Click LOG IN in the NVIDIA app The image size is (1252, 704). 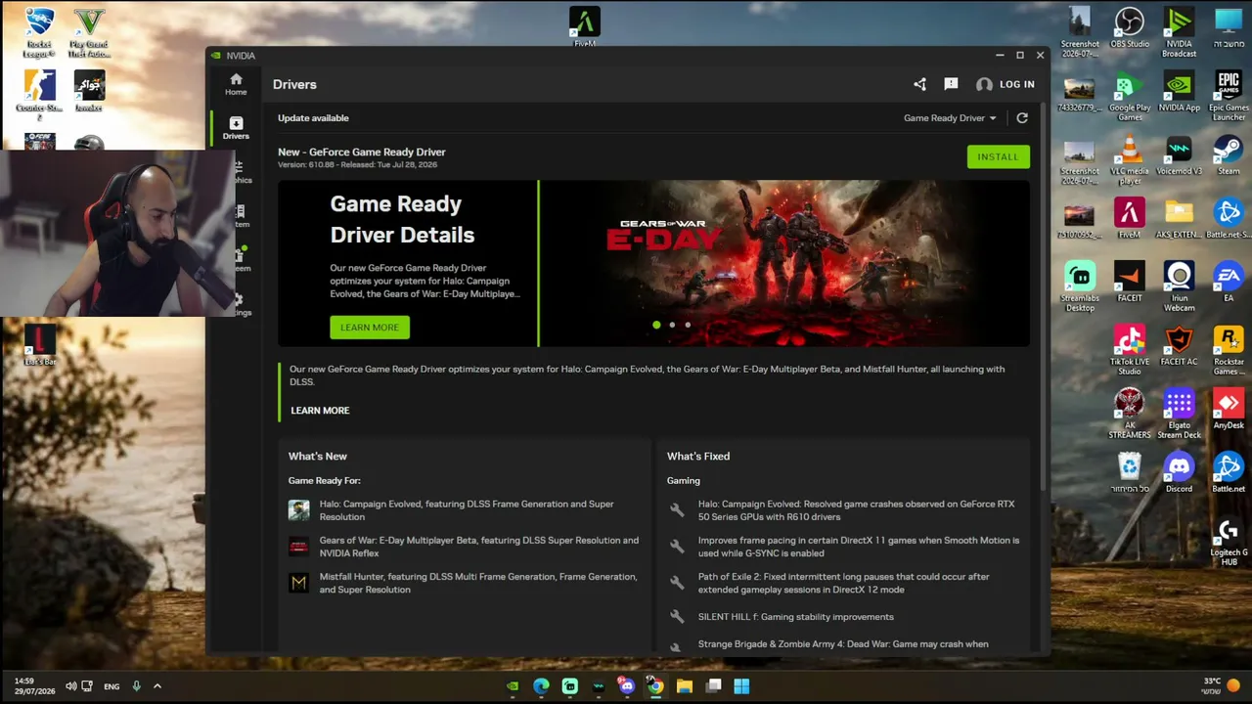coord(1006,84)
